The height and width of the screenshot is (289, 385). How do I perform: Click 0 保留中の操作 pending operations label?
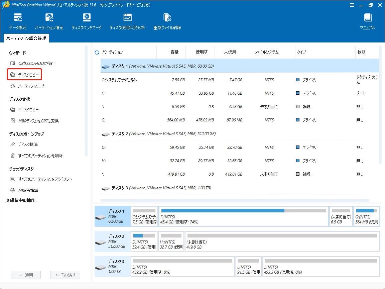tap(21, 200)
